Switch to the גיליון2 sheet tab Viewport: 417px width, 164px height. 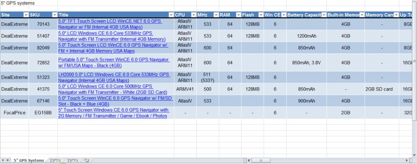[55, 161]
